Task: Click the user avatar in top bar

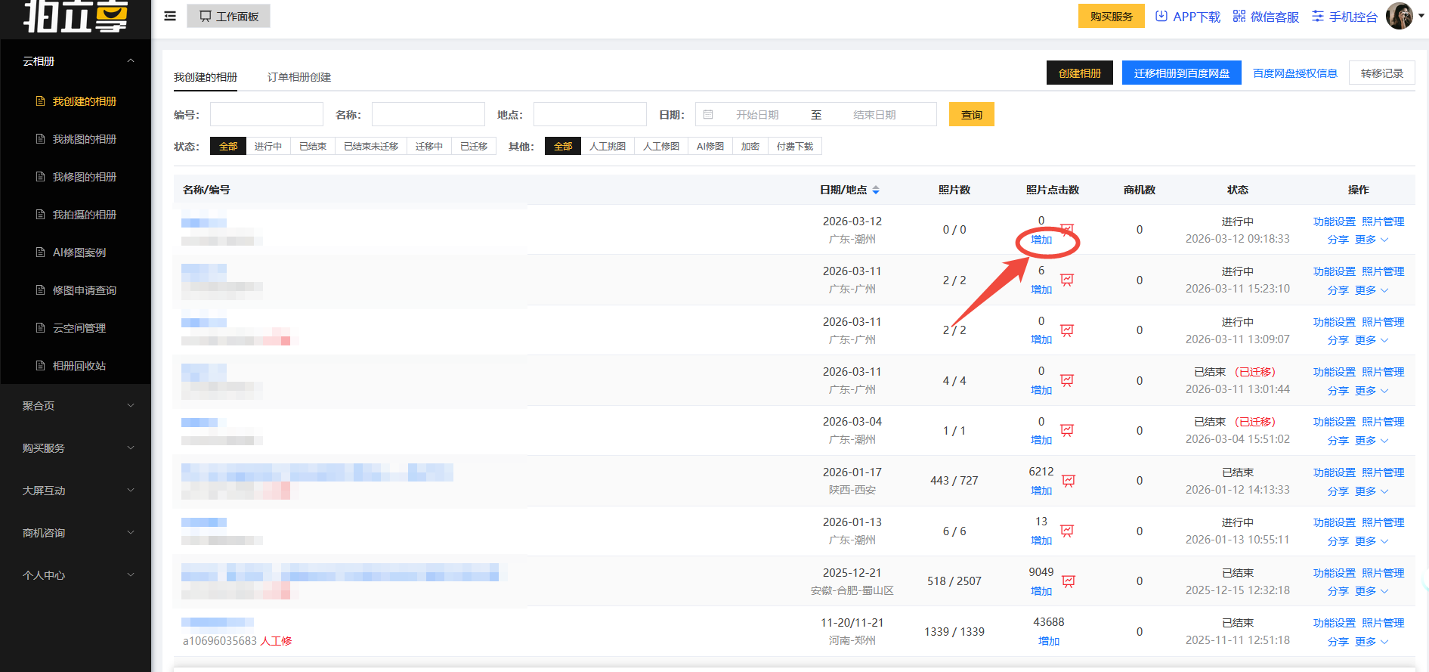Action: pyautogui.click(x=1399, y=16)
